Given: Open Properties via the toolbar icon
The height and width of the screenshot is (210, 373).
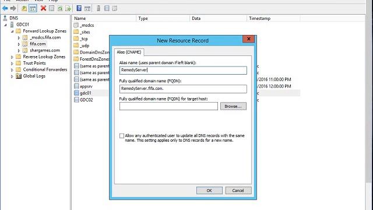Looking at the screenshot, I should click(51, 8).
